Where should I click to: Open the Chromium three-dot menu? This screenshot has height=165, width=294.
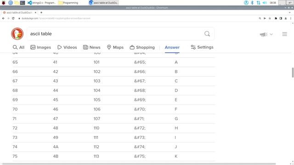point(291,18)
